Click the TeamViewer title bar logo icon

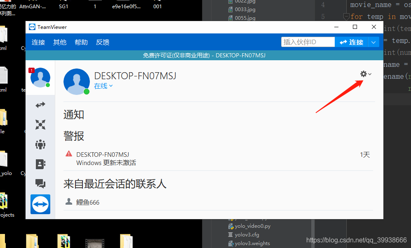click(x=32, y=27)
